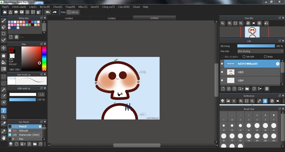Open Lớp(L) menu
Screen dimensions: 285x152
coord(33,7)
